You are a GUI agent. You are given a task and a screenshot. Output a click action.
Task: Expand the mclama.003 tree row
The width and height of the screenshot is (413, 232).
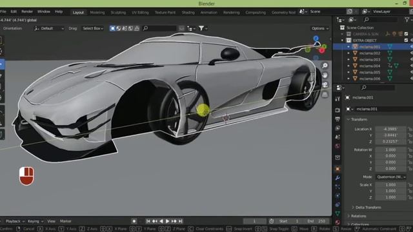[x=348, y=59]
